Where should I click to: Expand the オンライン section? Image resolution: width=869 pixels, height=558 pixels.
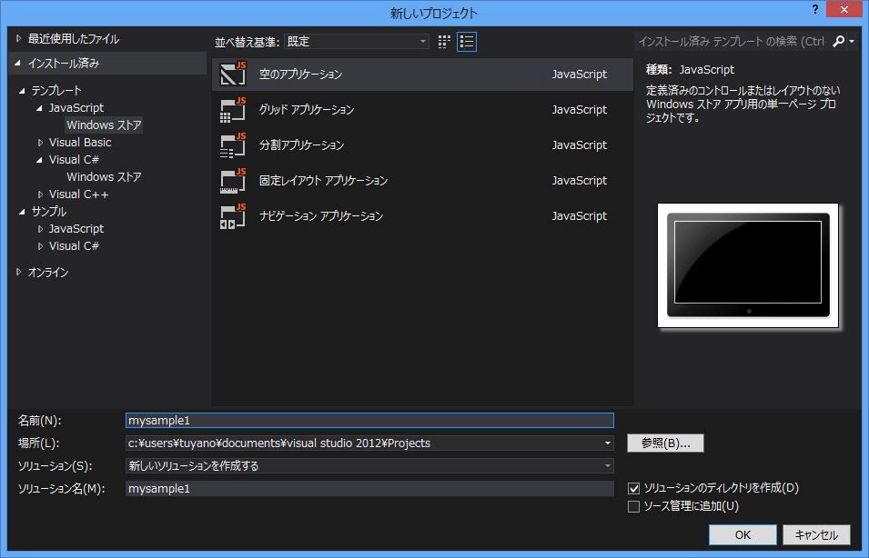click(19, 272)
